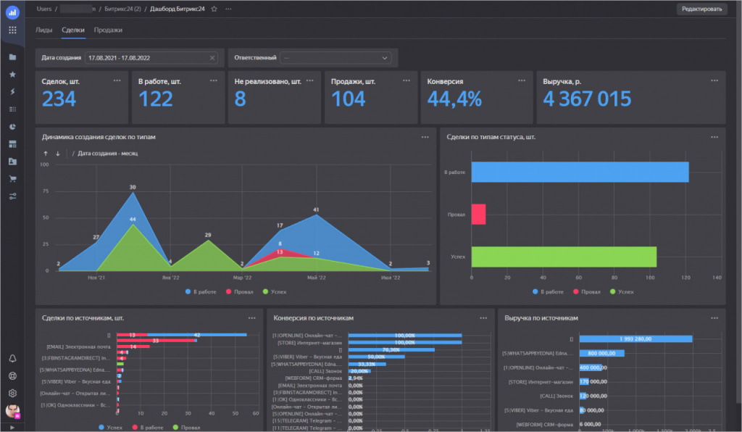Open charts pie icon in sidebar
Image resolution: width=742 pixels, height=432 pixels.
13,127
